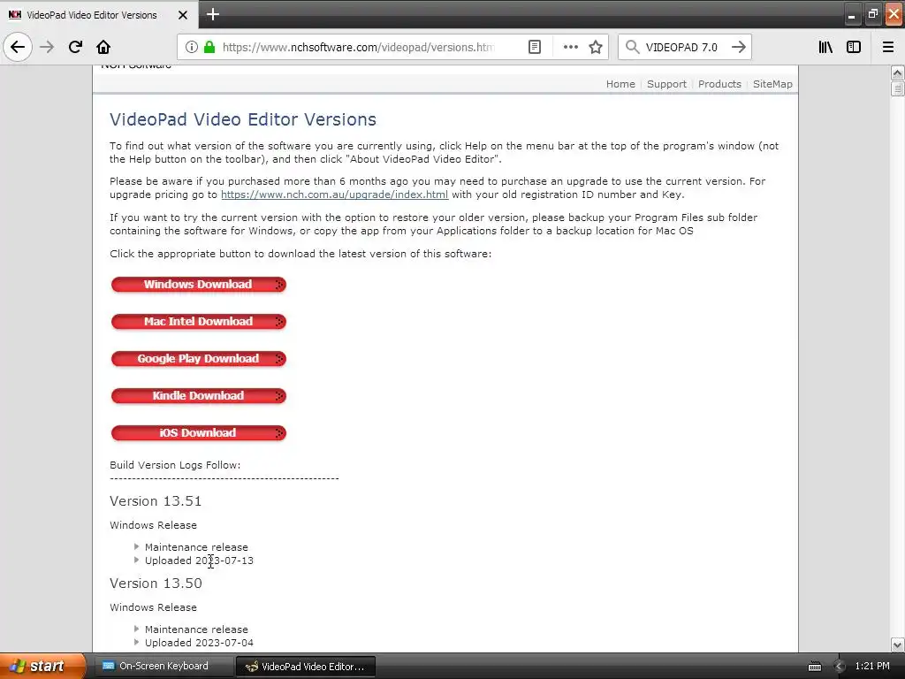Toggle reader view icon in address bar
Screen dimensions: 905x679
[535, 47]
